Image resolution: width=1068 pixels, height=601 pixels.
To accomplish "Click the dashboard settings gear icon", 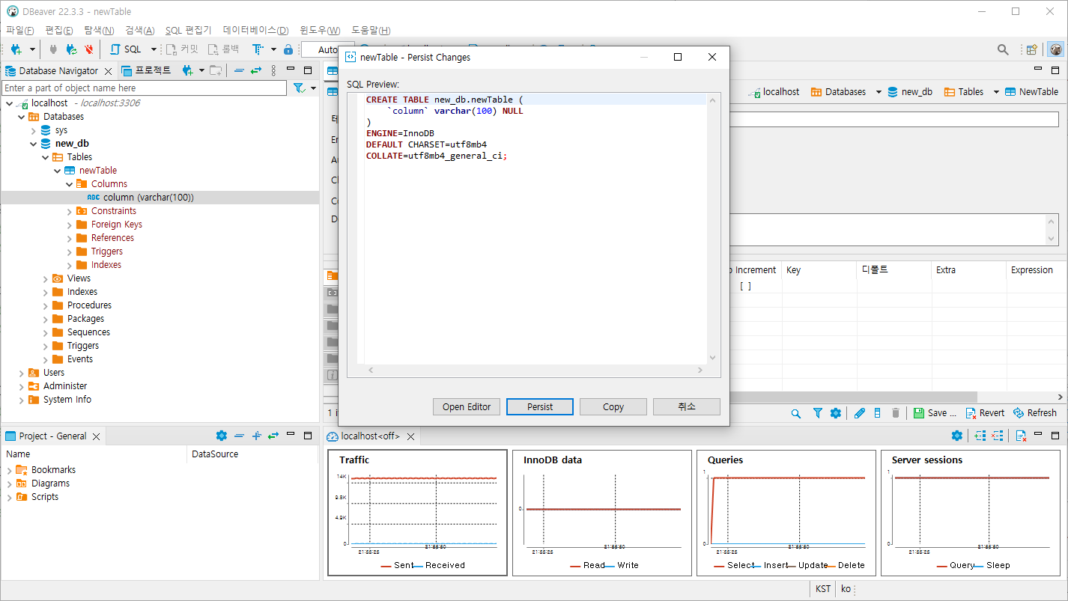I will 956,436.
